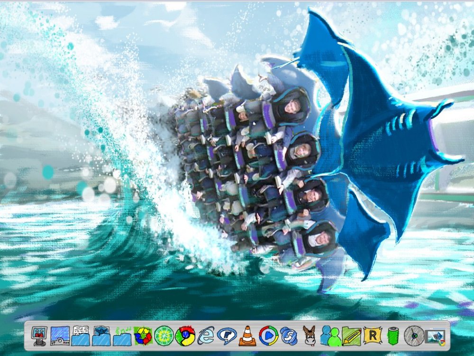Launch Windows Media Player from dock
The image size is (474, 356).
(x=268, y=336)
